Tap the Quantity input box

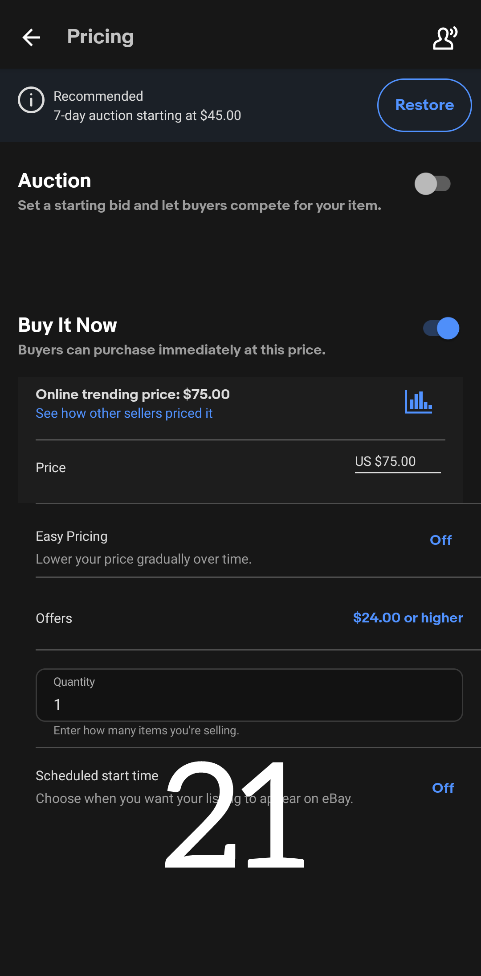click(249, 695)
